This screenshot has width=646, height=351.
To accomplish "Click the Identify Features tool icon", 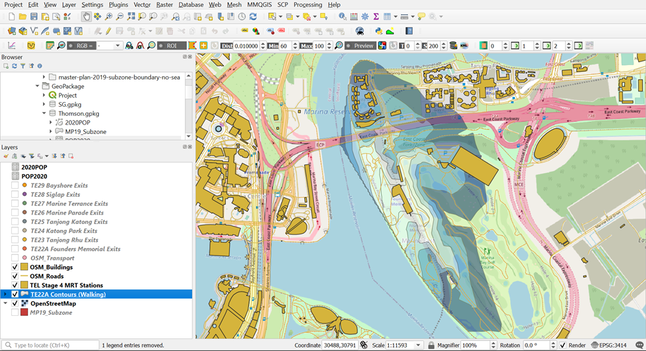I will coord(342,17).
